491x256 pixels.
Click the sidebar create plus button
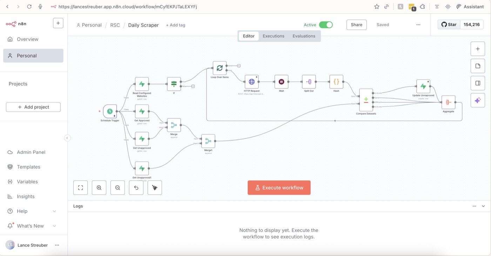tap(58, 23)
